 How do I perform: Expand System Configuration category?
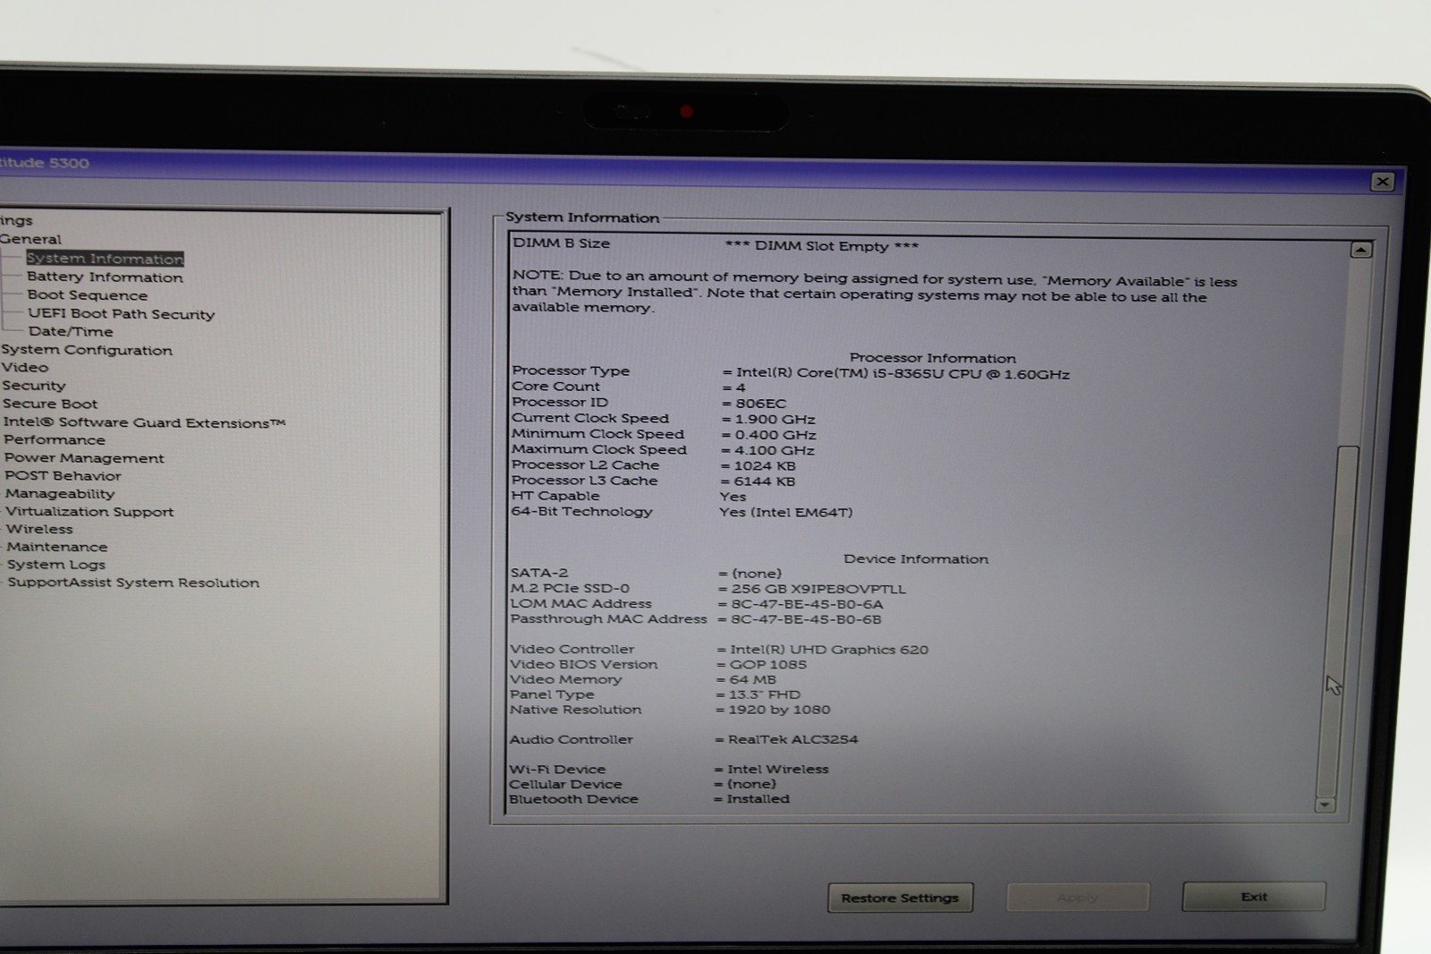[x=86, y=350]
